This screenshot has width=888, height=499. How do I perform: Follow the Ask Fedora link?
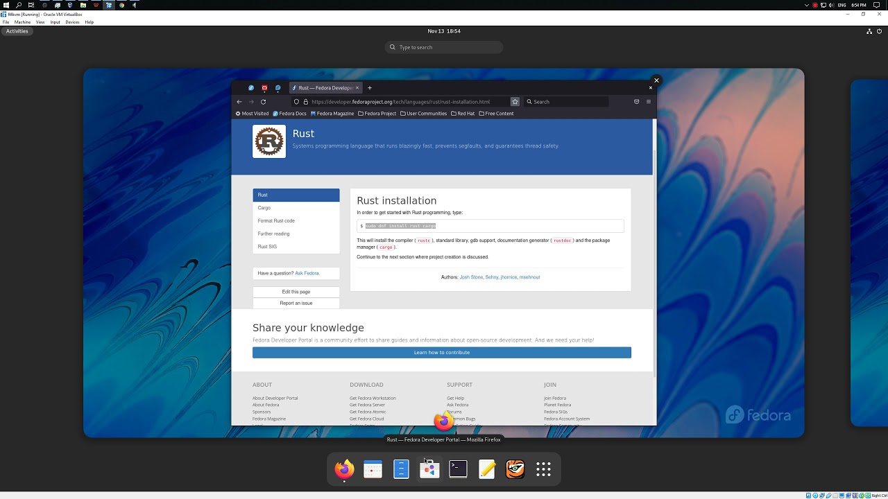pyautogui.click(x=307, y=273)
